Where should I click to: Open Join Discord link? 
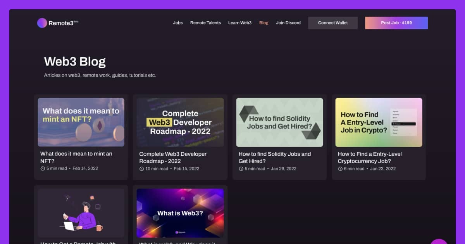[x=288, y=23]
